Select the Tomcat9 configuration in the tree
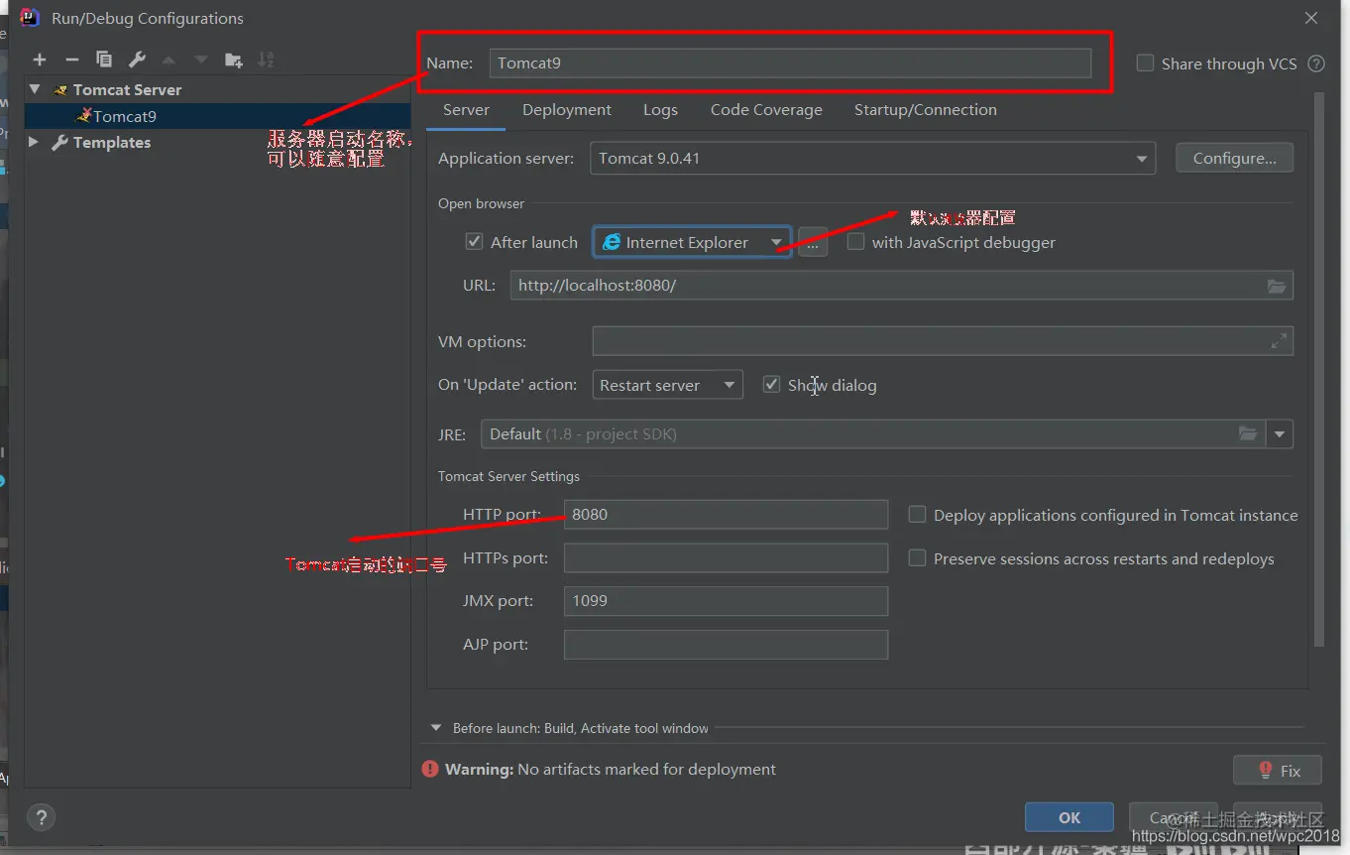Screen dimensions: 1350x855 click(218, 116)
